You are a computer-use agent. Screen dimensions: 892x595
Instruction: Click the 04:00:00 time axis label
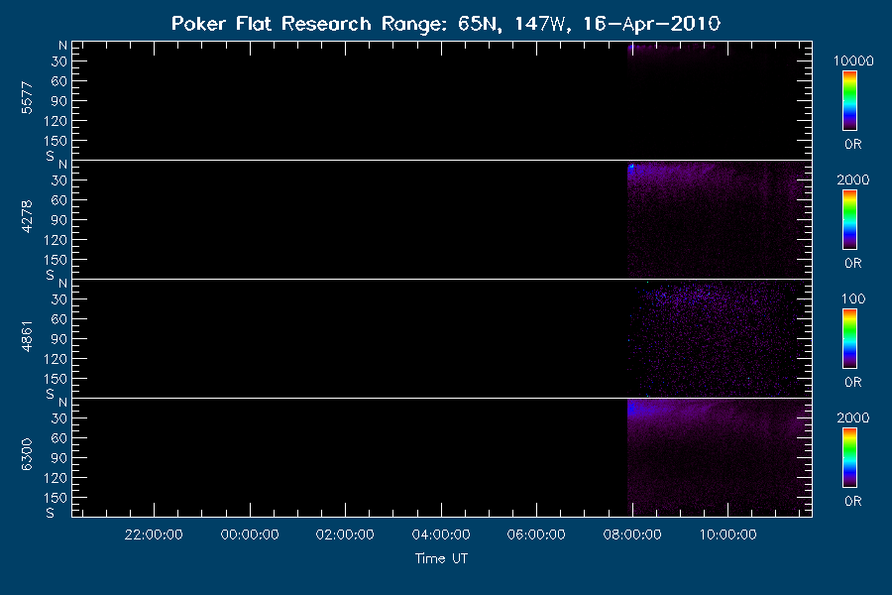tap(441, 535)
